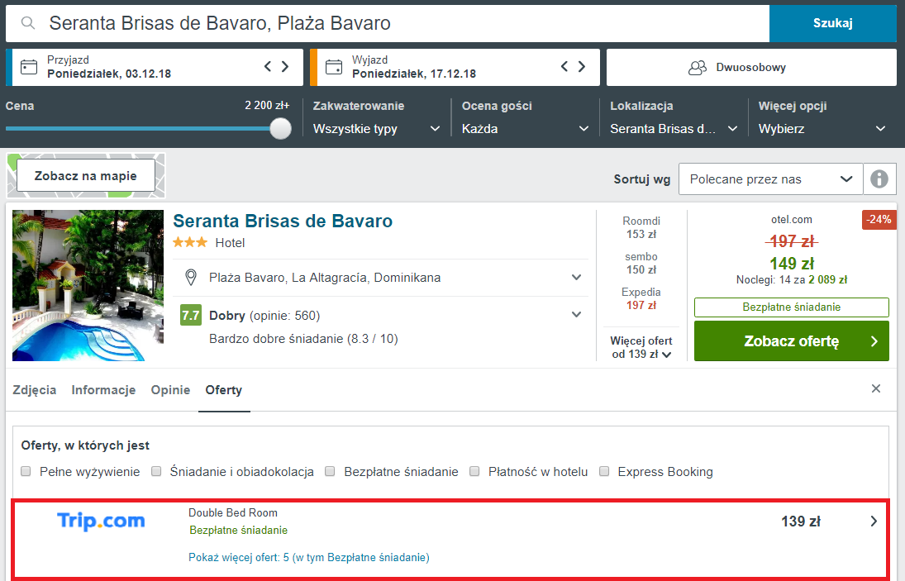Image resolution: width=905 pixels, height=581 pixels.
Task: Open Trip.com offer arrow
Action: click(x=874, y=521)
